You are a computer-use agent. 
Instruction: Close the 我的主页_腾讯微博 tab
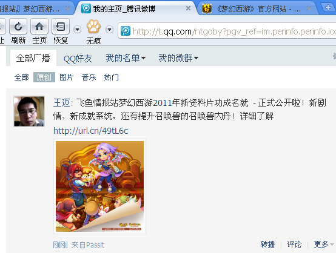click(x=188, y=8)
